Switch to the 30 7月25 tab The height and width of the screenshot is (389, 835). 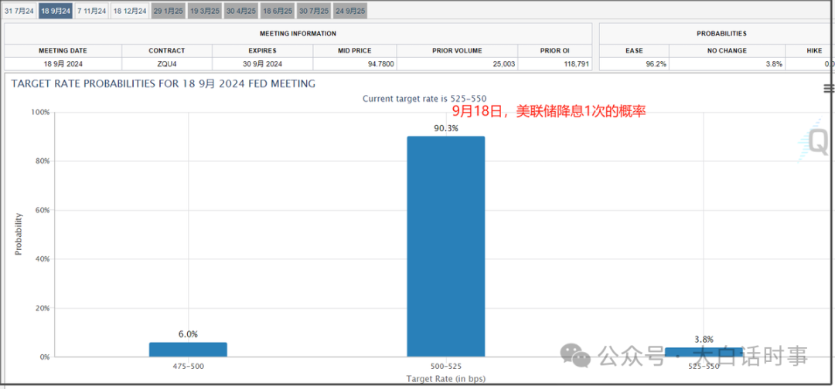point(314,11)
